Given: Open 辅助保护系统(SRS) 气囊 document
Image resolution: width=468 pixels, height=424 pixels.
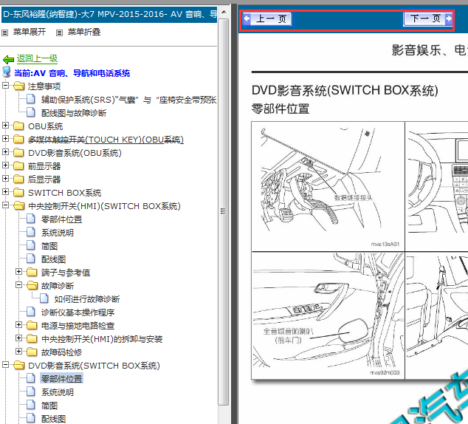Looking at the screenshot, I should [128, 100].
